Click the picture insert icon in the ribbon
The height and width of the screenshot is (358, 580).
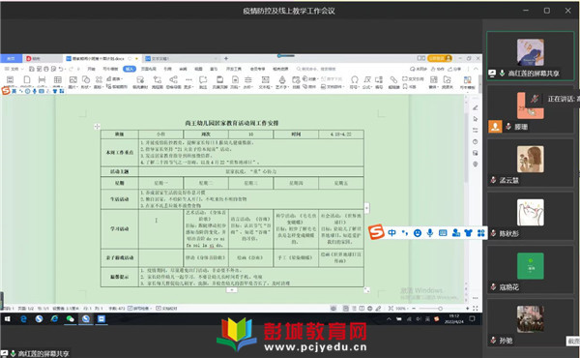pyautogui.click(x=73, y=79)
